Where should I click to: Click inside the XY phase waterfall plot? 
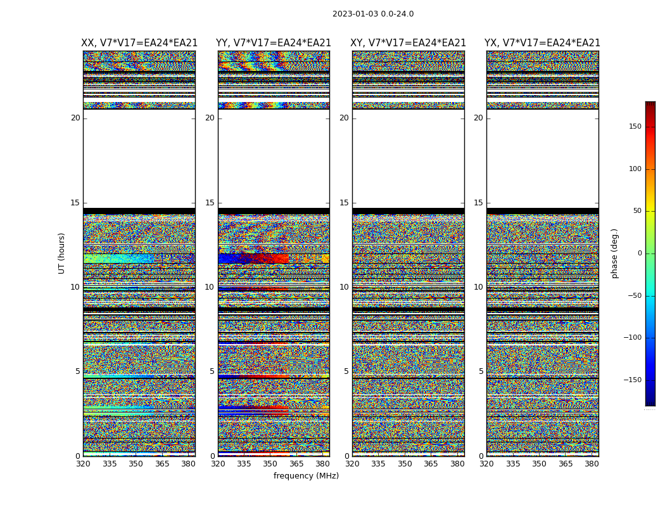[x=408, y=253]
